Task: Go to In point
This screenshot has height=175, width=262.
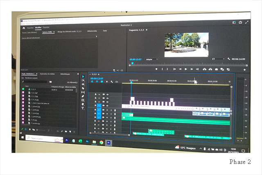Action: coord(175,69)
